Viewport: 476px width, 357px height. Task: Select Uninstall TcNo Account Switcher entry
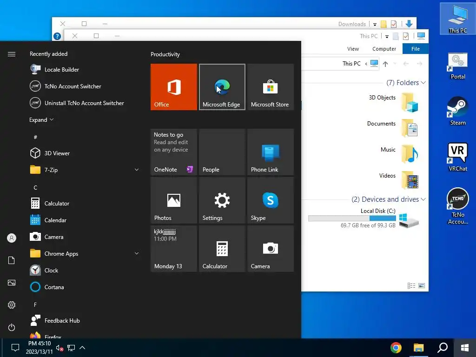(x=85, y=103)
